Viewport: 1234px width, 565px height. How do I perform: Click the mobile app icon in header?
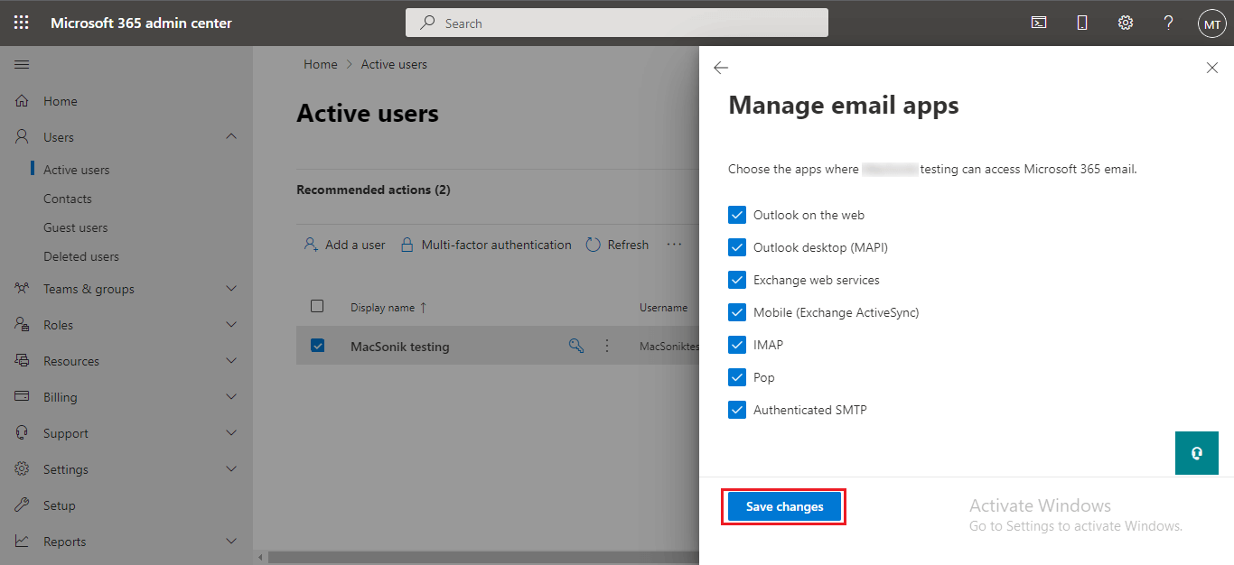1081,23
